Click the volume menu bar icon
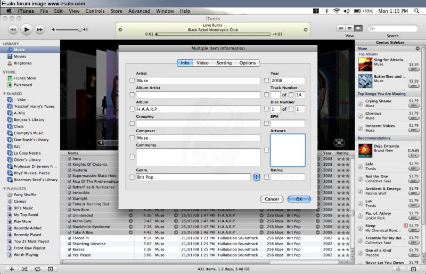This screenshot has width=426, height=274. click(x=347, y=11)
